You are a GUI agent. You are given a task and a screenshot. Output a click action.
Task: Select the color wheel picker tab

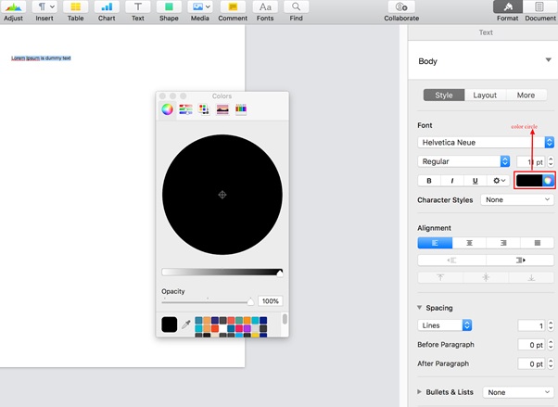coord(167,109)
